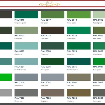
Task: Choose the RAL 6019 Pastel green swatch
Action: (99, 15)
